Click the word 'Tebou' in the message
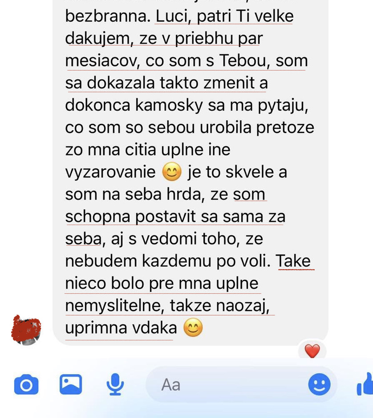Screen dimensions: 373x418 [x=243, y=61]
